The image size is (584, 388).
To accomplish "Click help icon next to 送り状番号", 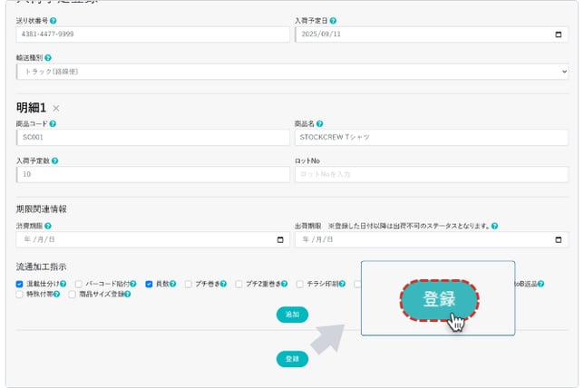I will 54,20.
